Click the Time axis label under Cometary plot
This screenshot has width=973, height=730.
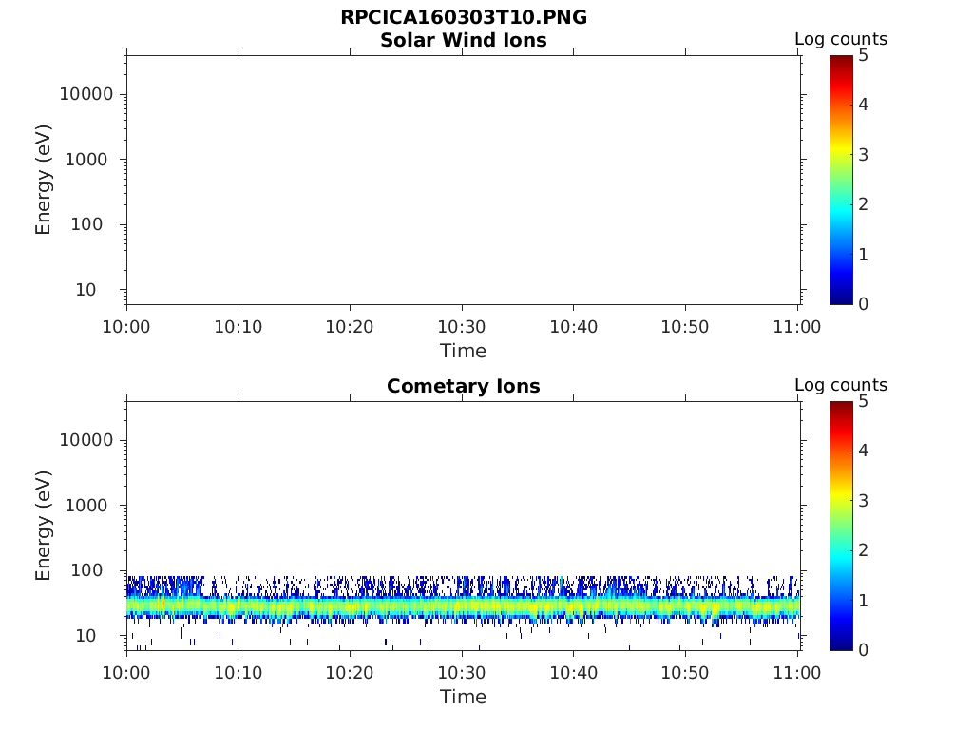(x=463, y=697)
